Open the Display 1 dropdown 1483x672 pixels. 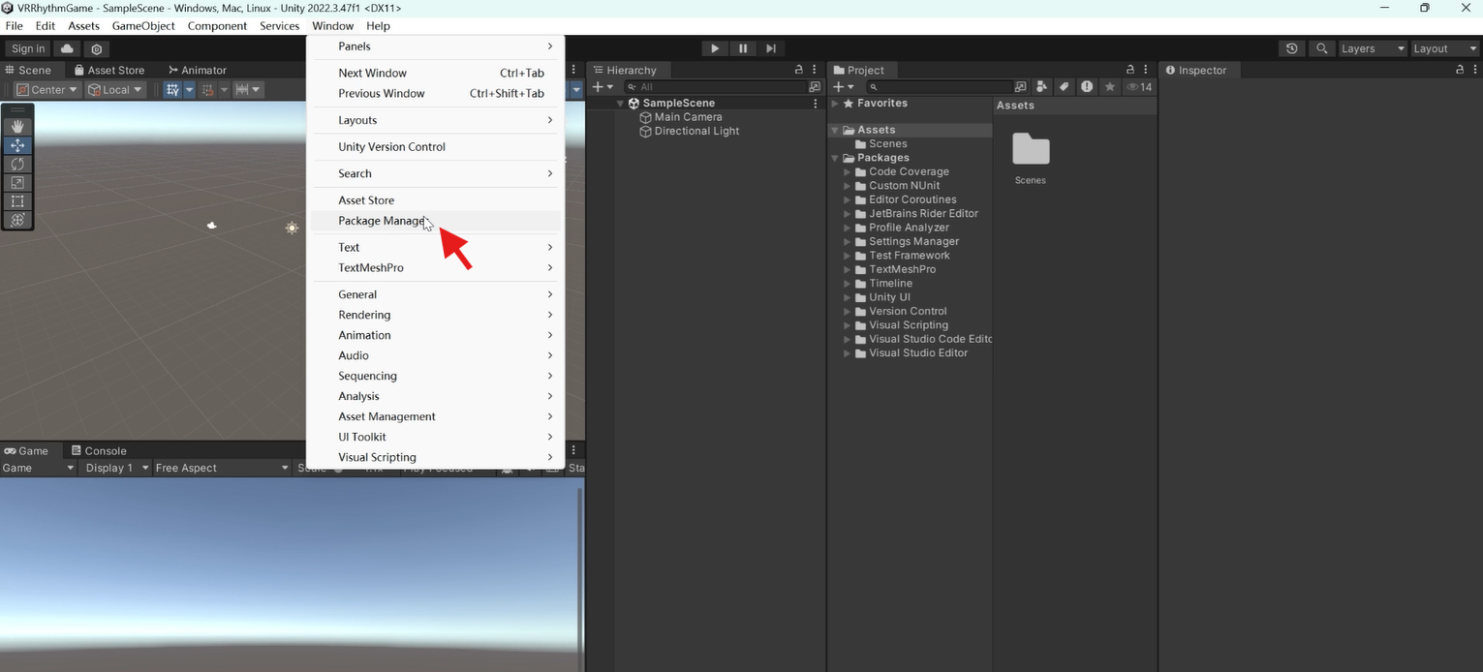pos(116,468)
